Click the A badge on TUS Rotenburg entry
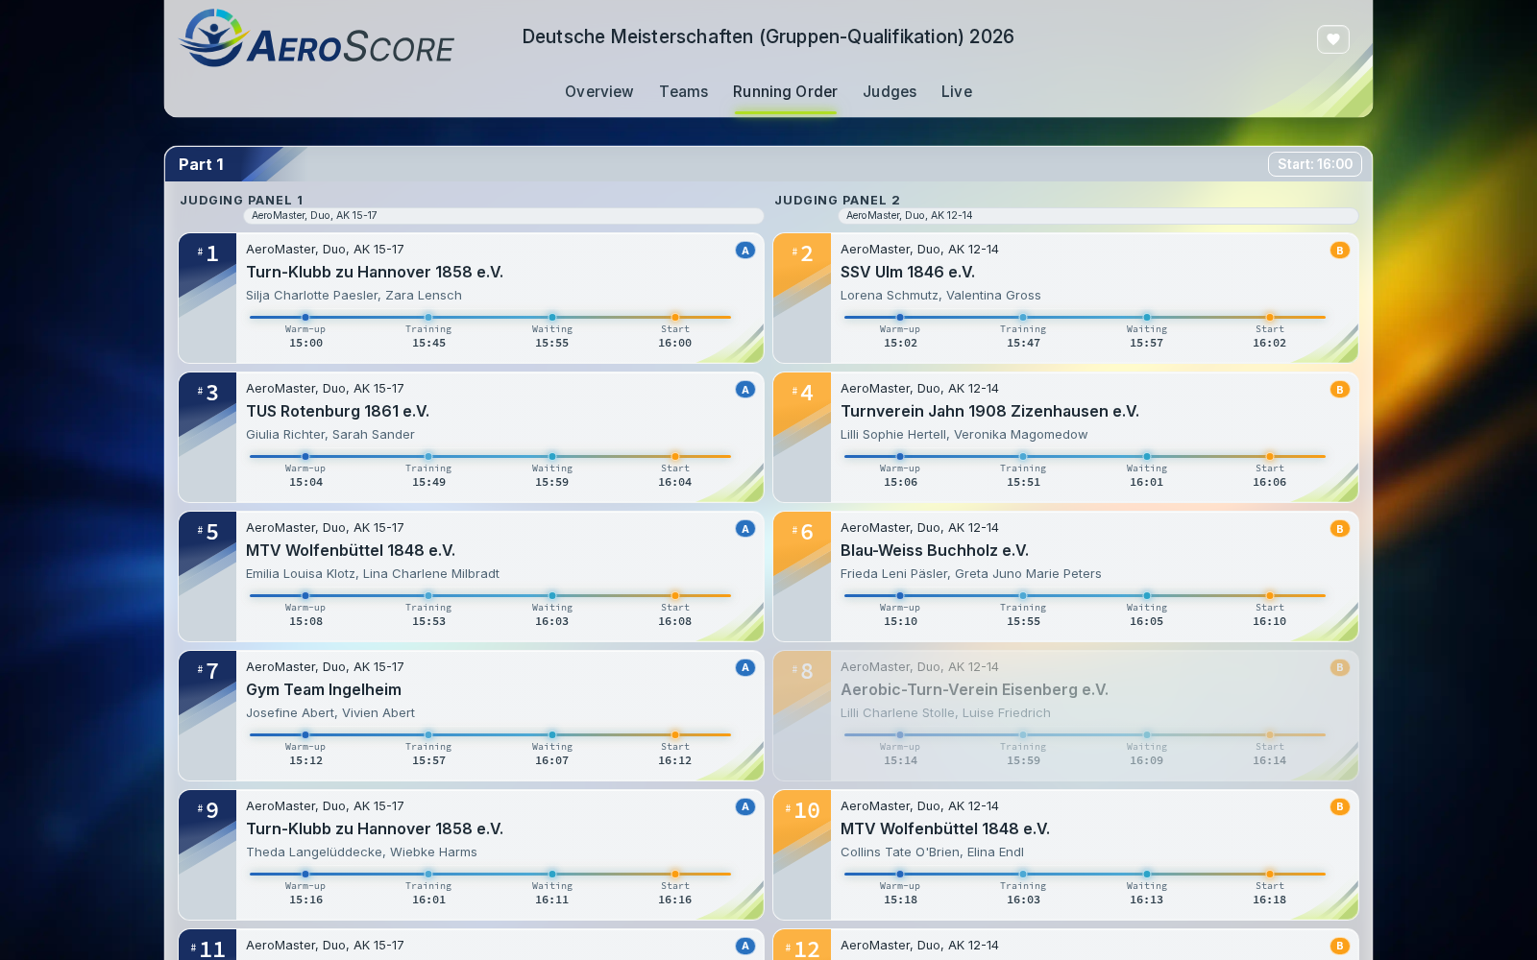 coord(744,389)
